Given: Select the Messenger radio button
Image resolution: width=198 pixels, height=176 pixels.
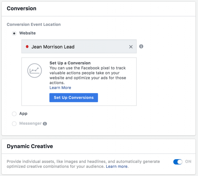Looking at the screenshot, I should coord(14,124).
